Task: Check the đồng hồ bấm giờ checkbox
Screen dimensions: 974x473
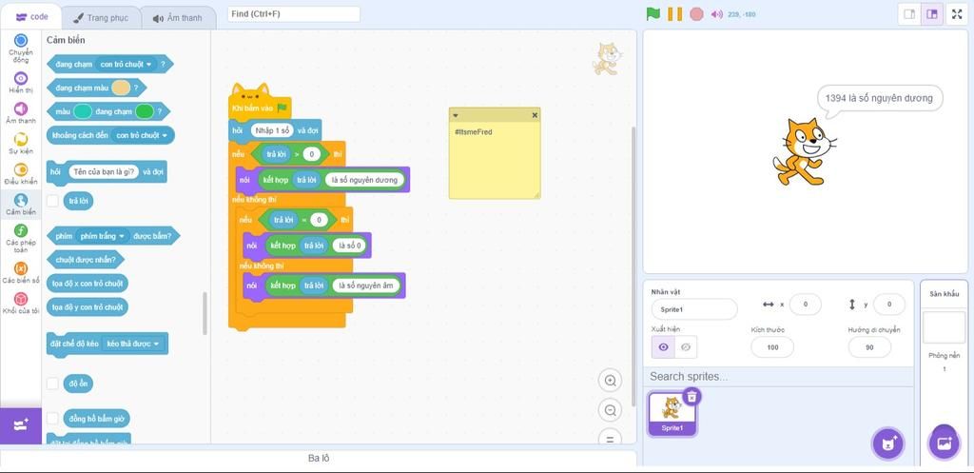Action: point(53,419)
